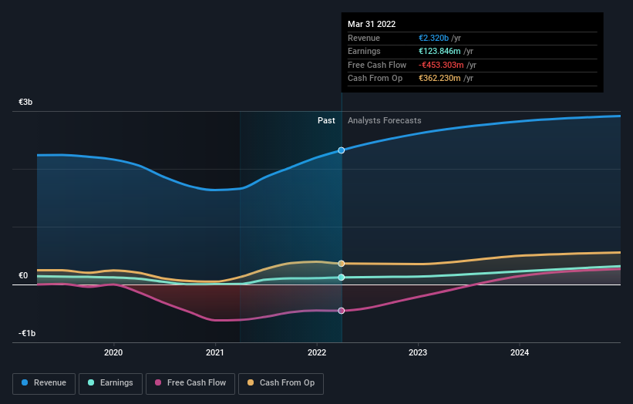Click the orange Cash From Op data point
Viewport: 633px width, 404px height.
tap(341, 264)
